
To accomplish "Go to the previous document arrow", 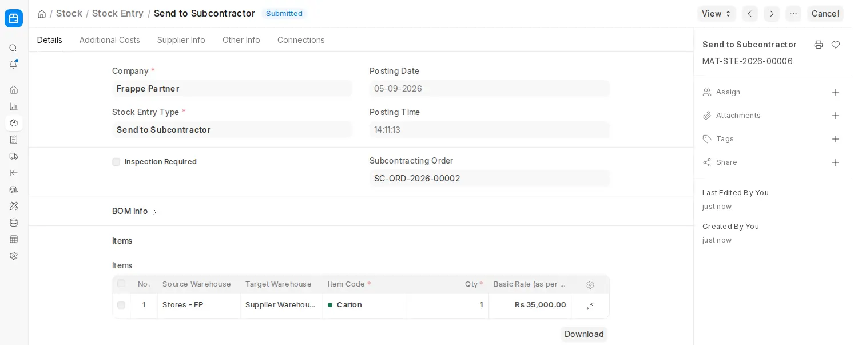I will pos(750,14).
